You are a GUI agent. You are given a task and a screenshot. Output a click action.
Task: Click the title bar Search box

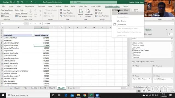pos(94,2)
